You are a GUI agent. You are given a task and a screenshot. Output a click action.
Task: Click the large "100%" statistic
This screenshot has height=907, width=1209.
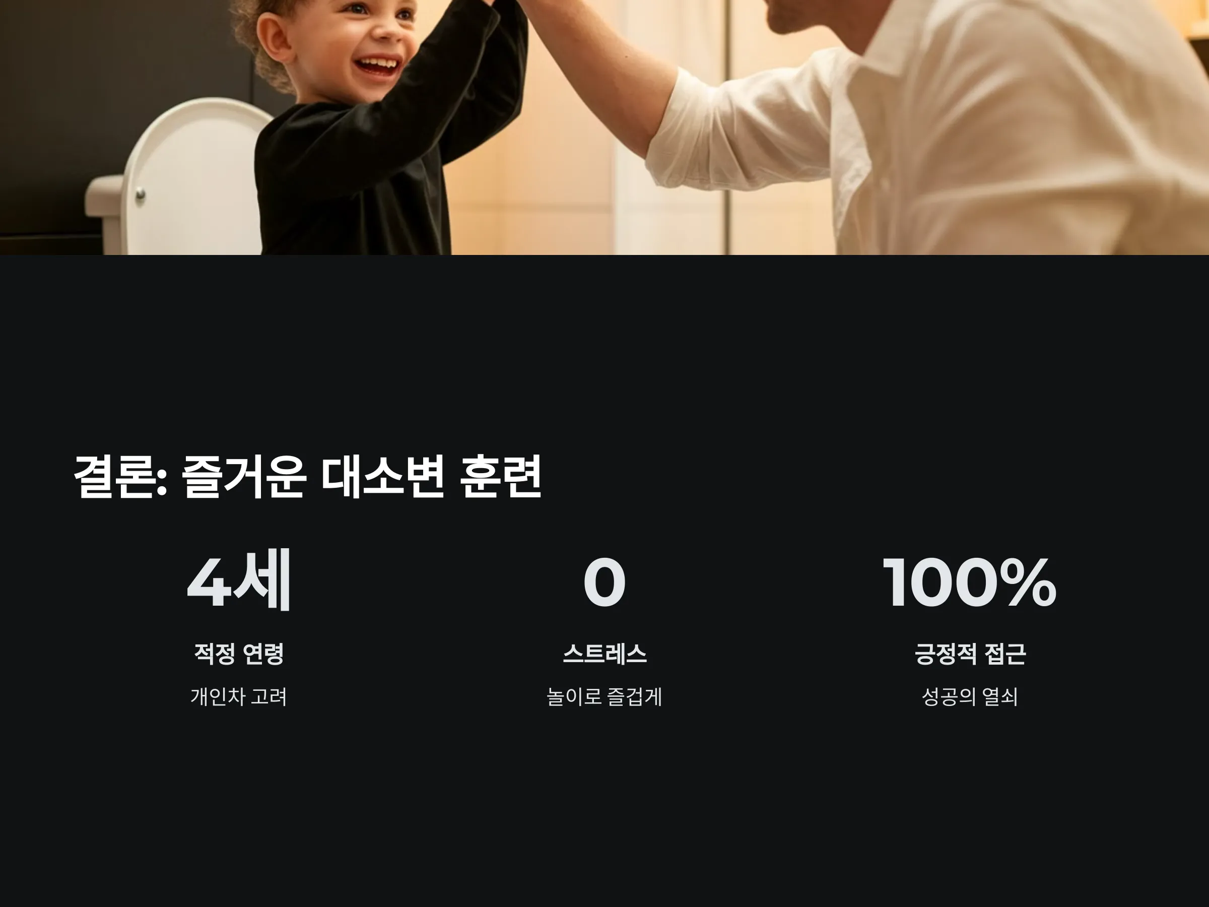pos(970,582)
